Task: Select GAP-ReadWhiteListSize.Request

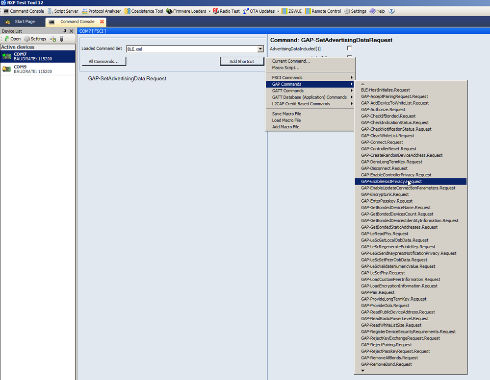Action: [411, 326]
